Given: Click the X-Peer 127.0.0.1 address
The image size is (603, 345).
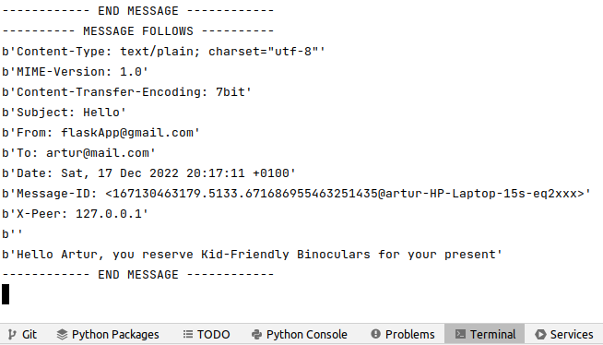Looking at the screenshot, I should (x=109, y=214).
